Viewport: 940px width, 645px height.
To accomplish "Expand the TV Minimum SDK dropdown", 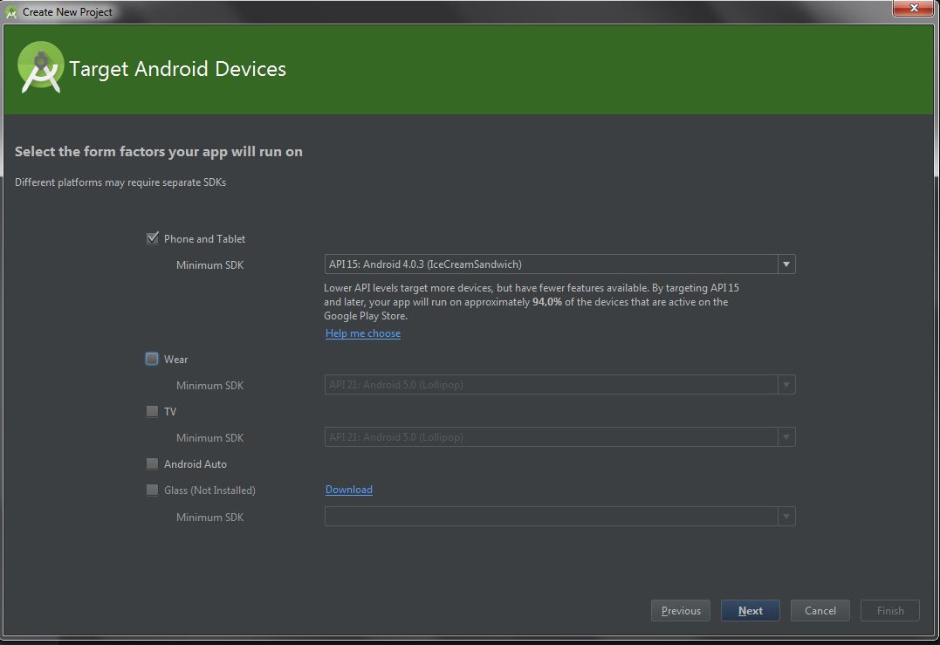I will [786, 437].
